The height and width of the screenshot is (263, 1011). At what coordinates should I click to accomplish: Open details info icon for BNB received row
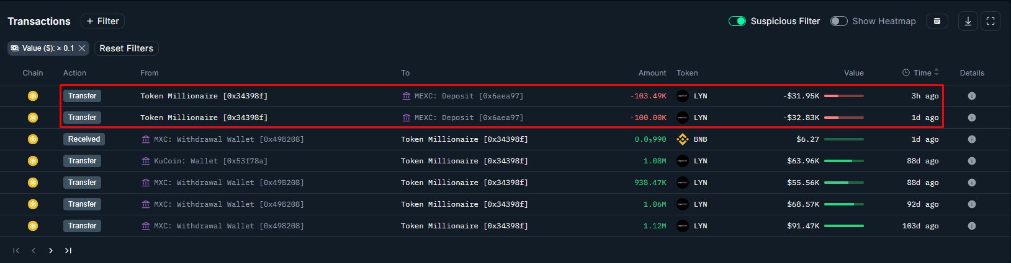(972, 139)
